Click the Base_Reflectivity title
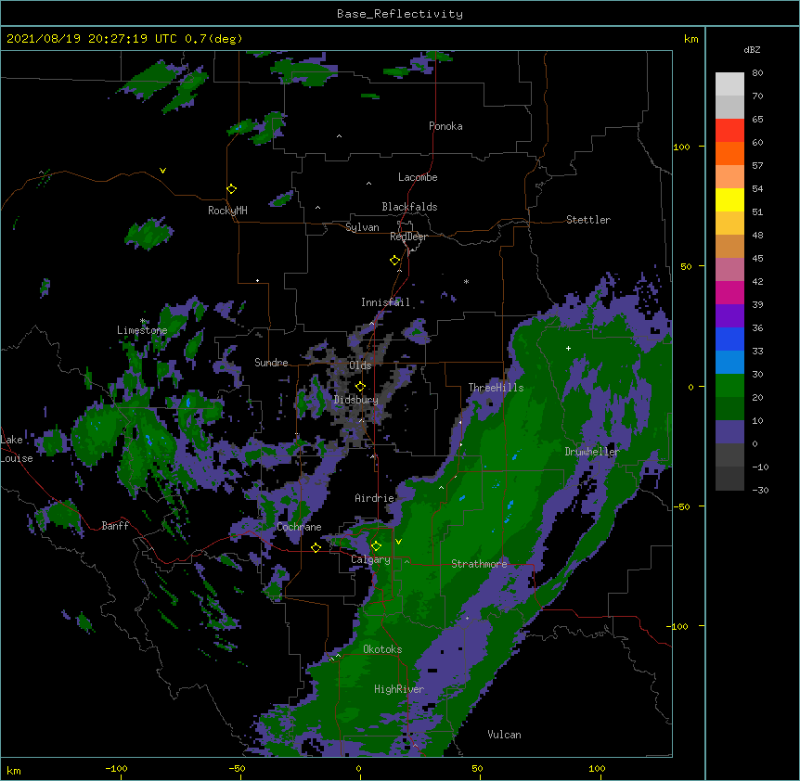800x781 pixels. (400, 14)
